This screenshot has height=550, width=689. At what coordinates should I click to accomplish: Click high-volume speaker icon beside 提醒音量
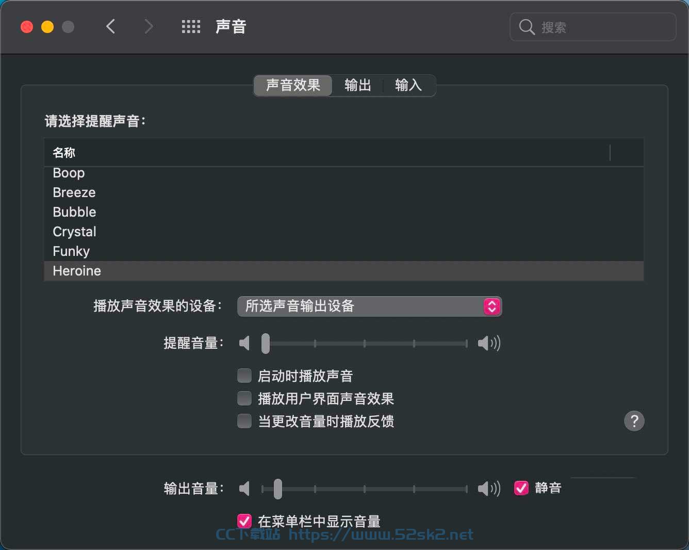point(489,343)
